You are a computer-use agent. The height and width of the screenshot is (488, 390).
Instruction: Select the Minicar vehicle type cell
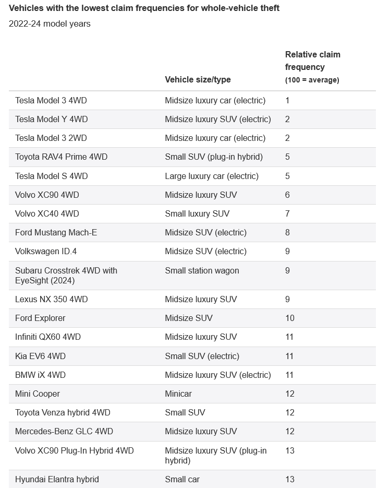click(178, 394)
